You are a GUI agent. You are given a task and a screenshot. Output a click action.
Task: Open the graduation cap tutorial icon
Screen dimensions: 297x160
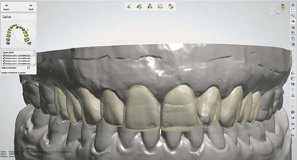(x=293, y=21)
